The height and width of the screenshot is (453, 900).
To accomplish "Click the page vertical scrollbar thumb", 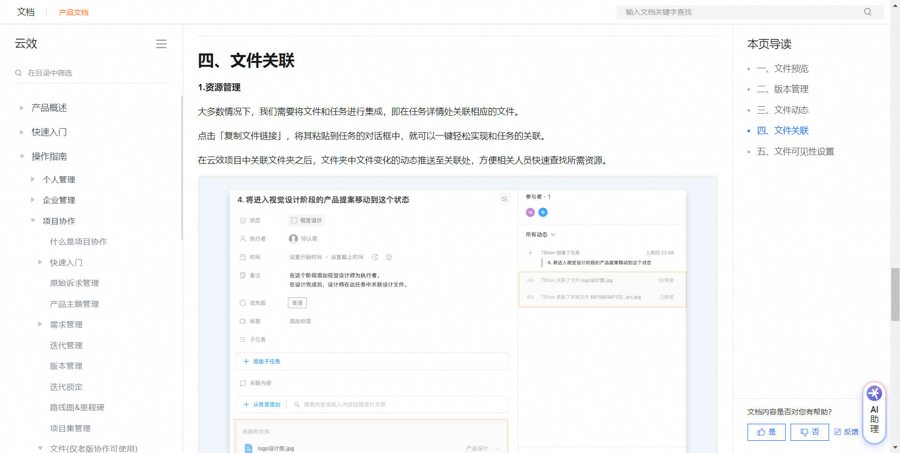I will click(x=895, y=294).
